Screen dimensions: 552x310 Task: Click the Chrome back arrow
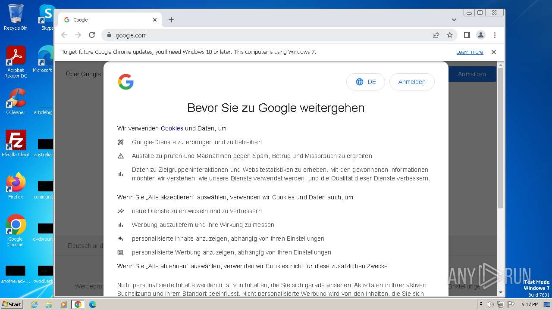tap(64, 35)
